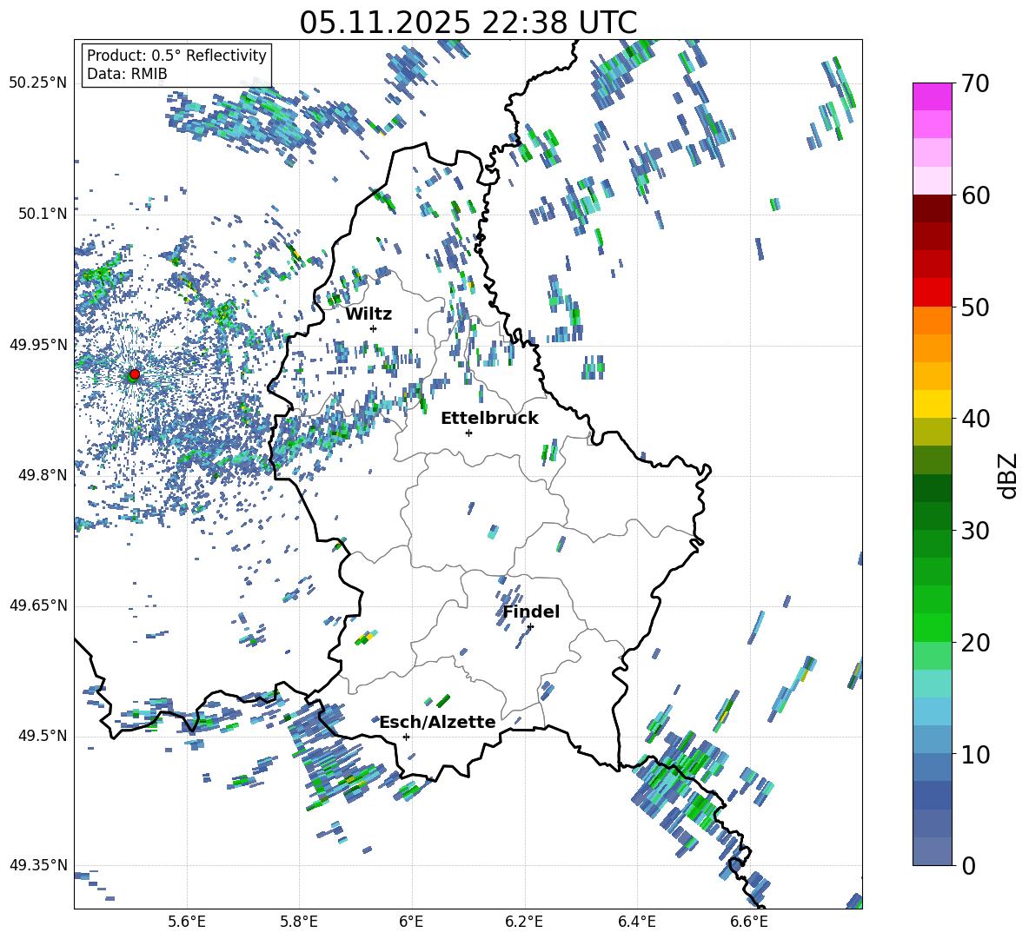Click the 6.2°E longitude label
The height and width of the screenshot is (939, 1029).
click(x=524, y=922)
